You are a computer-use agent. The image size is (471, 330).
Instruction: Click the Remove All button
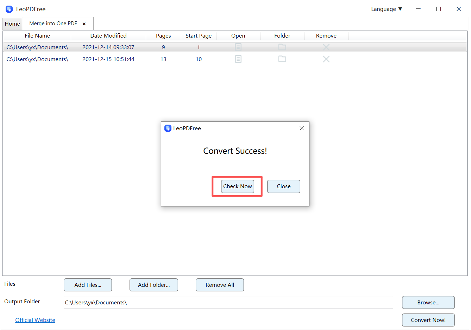click(220, 285)
